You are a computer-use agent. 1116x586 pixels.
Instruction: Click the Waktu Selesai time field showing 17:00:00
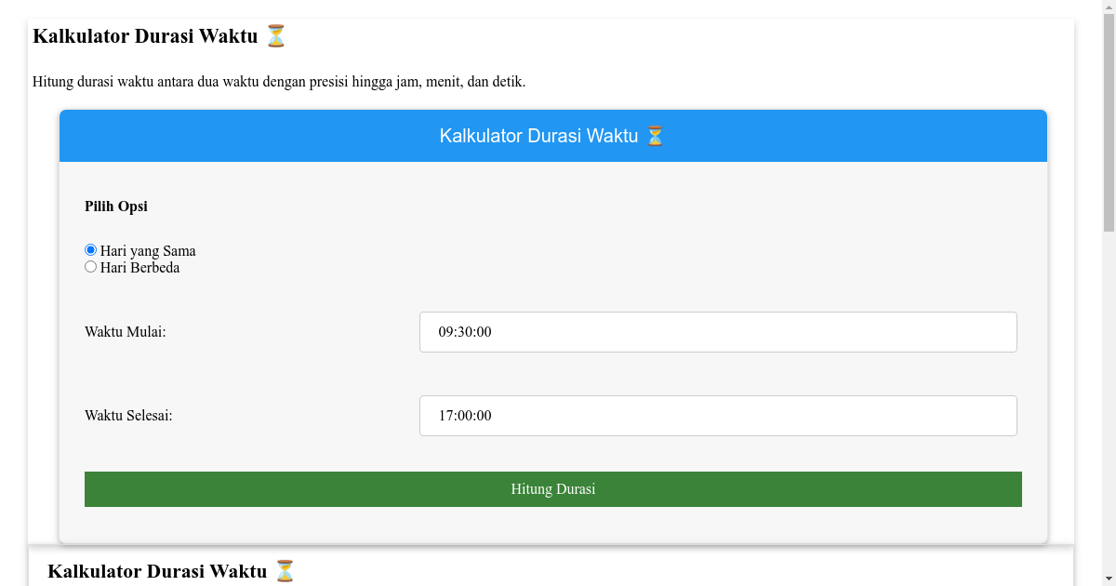pyautogui.click(x=718, y=416)
